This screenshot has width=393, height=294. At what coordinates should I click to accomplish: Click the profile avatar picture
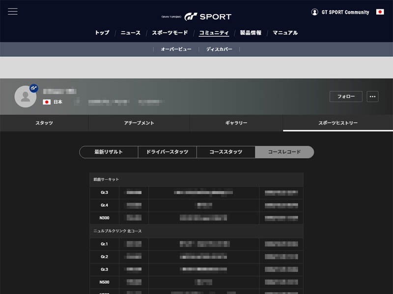26,97
